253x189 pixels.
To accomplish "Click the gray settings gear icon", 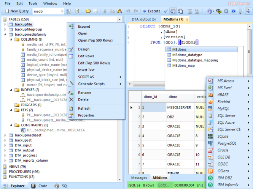I will point(226,11).
